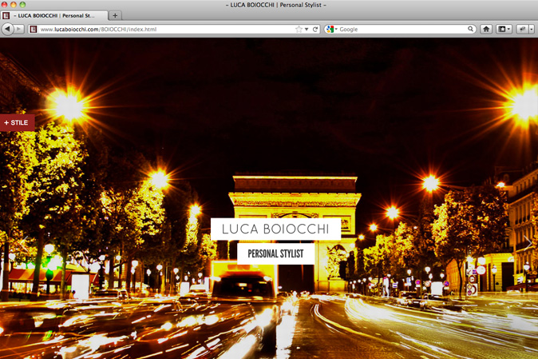Click the magnifier icon in the search box
This screenshot has width=538, height=359.
(x=471, y=30)
